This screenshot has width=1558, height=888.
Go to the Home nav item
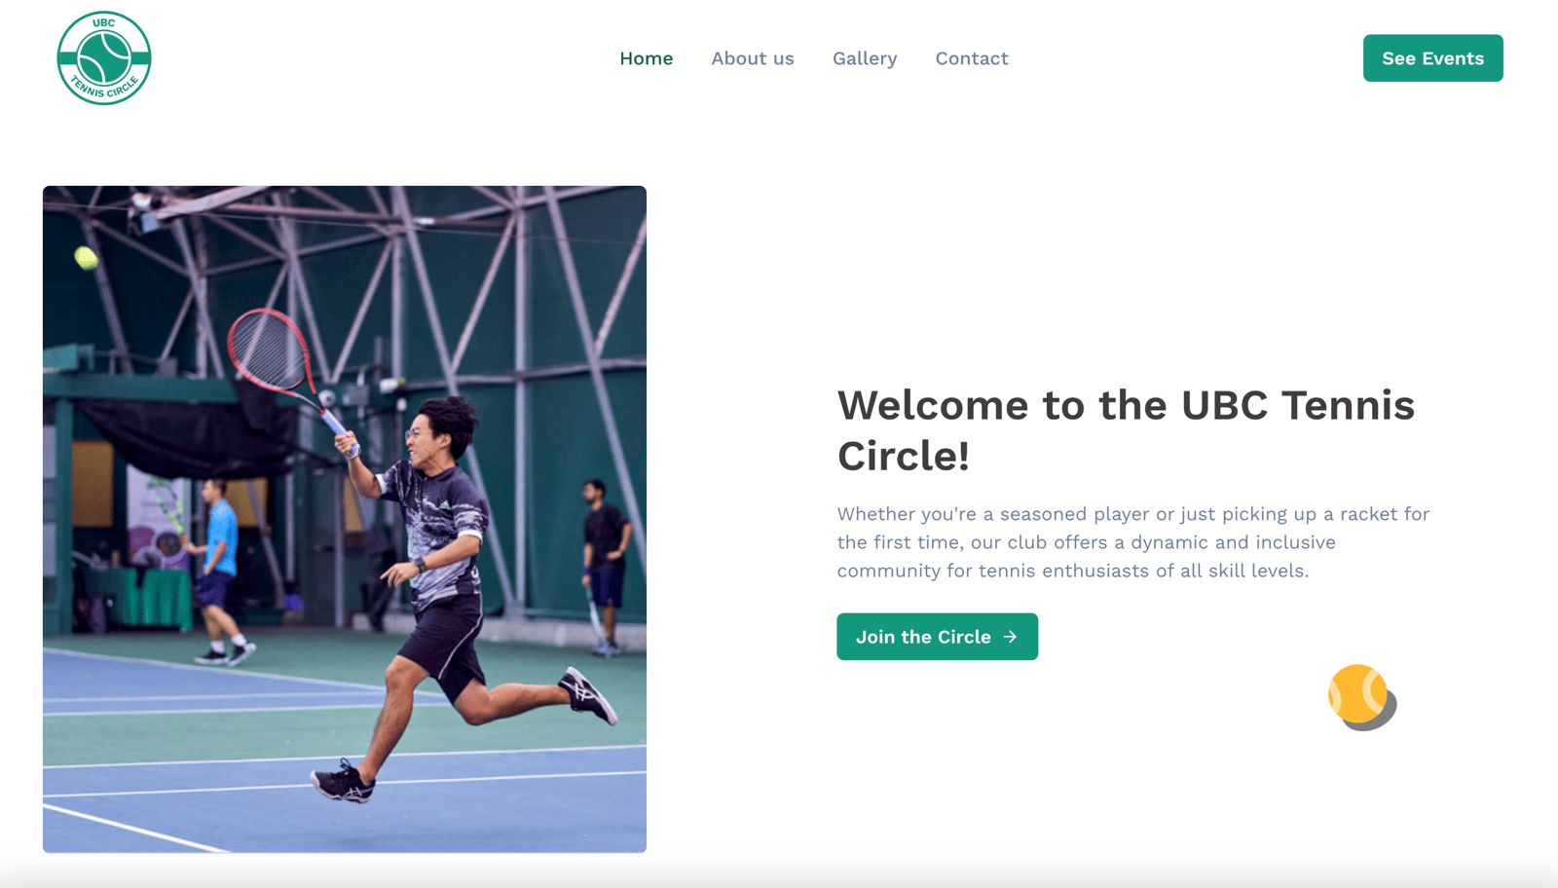(x=647, y=58)
